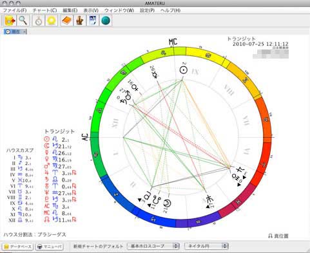Close the 現在 tab with its x

click(24, 32)
